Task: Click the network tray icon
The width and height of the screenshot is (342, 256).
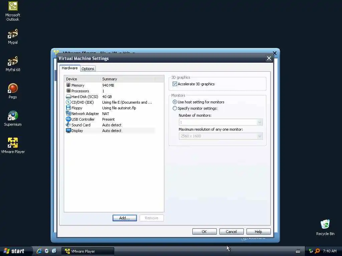Action: pyautogui.click(x=311, y=251)
